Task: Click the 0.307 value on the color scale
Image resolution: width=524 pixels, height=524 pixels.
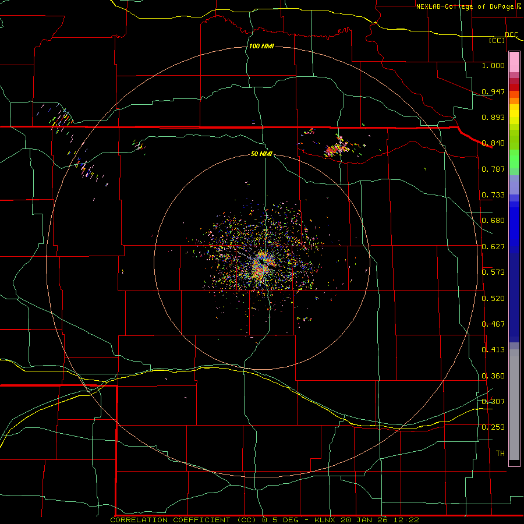Action: coord(493,402)
